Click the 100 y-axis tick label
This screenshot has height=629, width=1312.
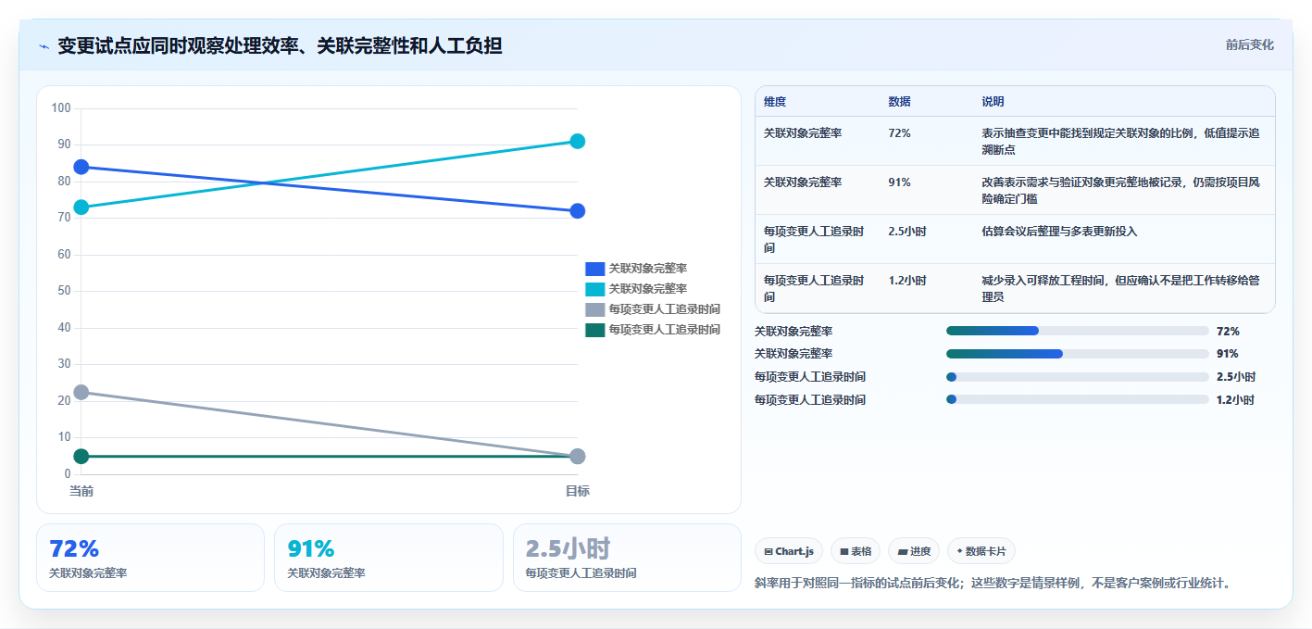pyautogui.click(x=61, y=108)
